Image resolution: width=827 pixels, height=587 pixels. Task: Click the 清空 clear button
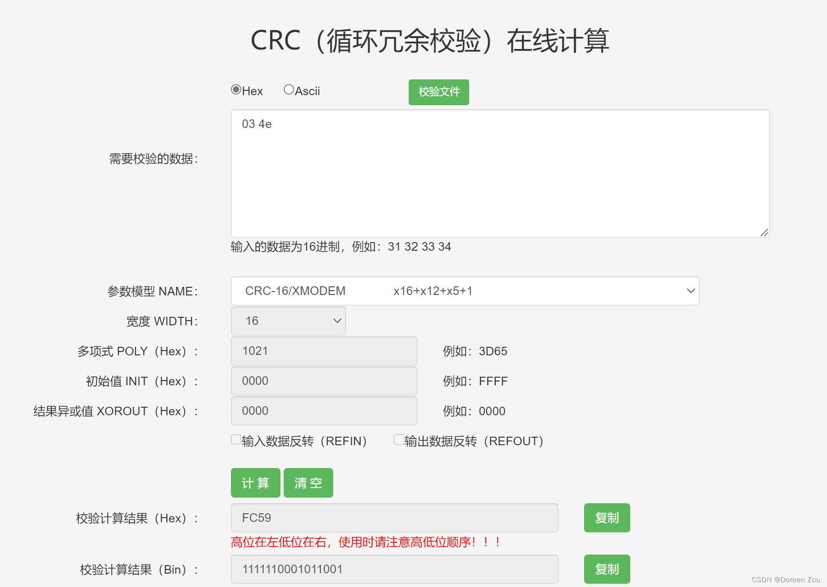(x=308, y=482)
